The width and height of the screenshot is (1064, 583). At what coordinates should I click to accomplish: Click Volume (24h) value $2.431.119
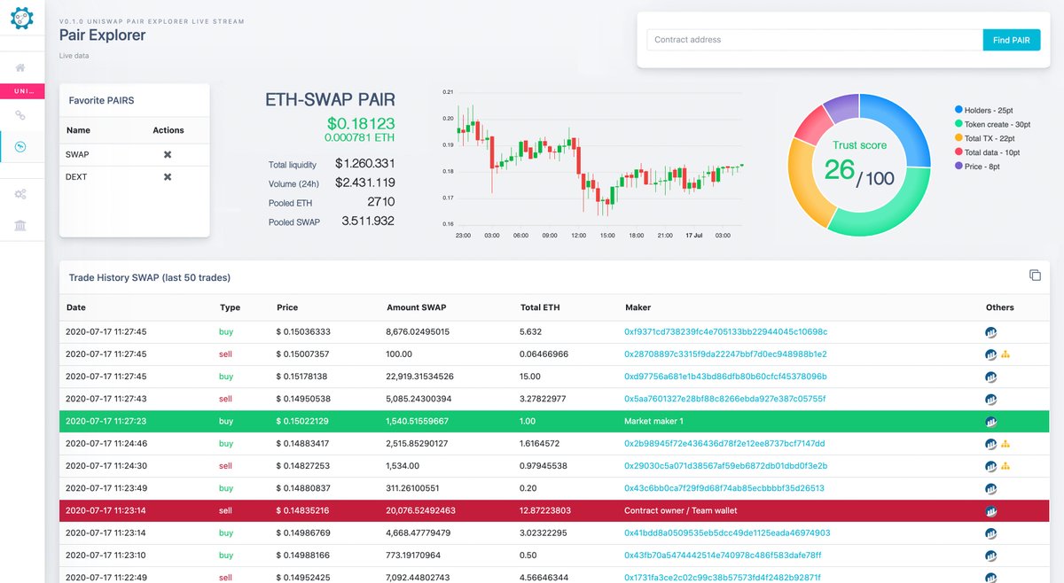point(365,183)
